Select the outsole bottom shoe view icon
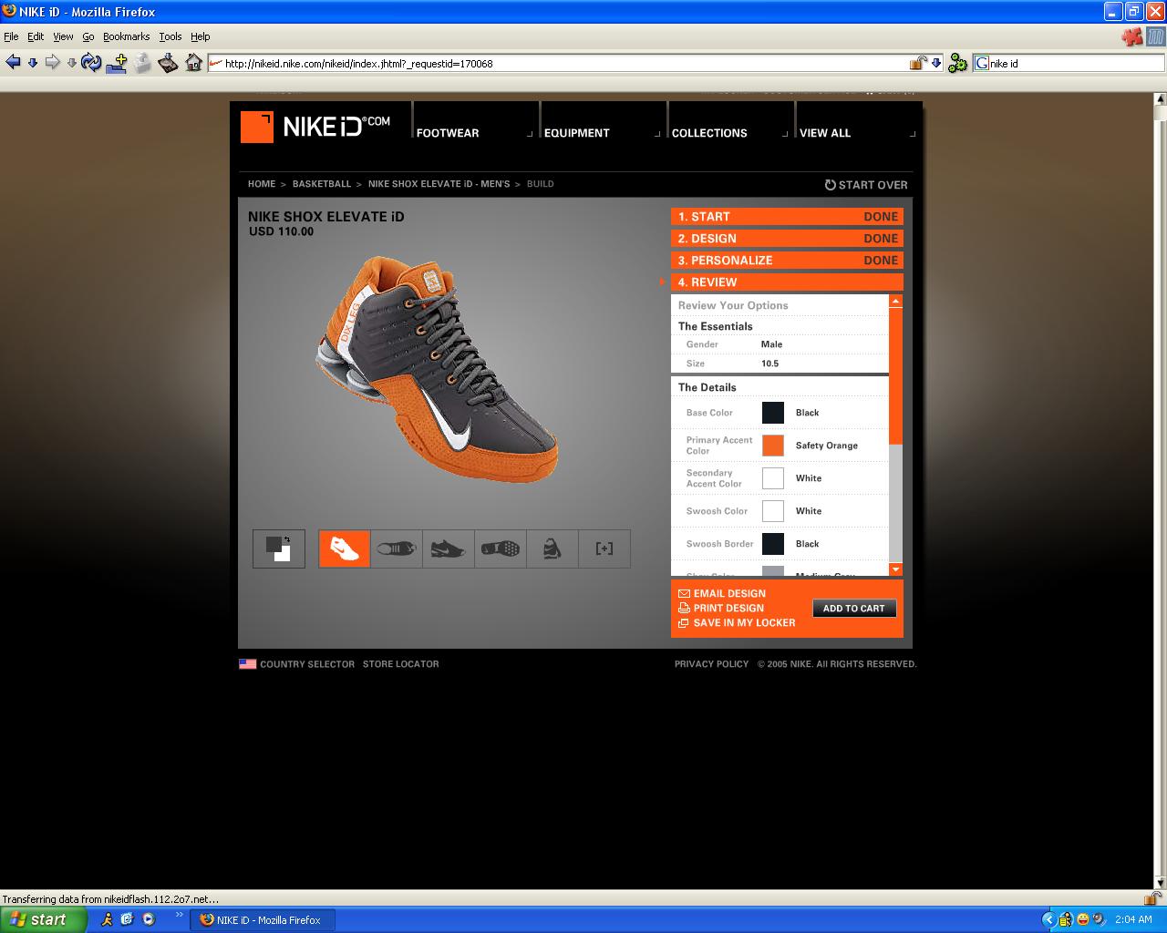Image resolution: width=1167 pixels, height=933 pixels. tap(501, 549)
